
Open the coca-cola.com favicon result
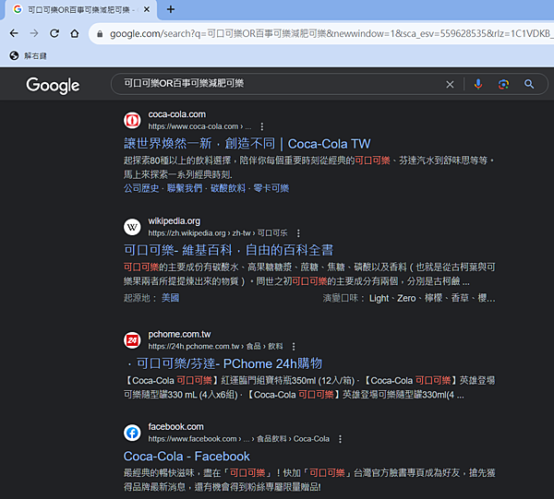[x=132, y=120]
